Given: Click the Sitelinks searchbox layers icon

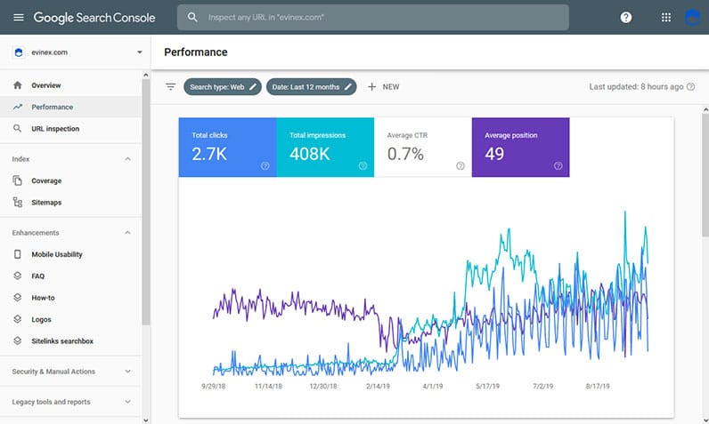Looking at the screenshot, I should (18, 340).
